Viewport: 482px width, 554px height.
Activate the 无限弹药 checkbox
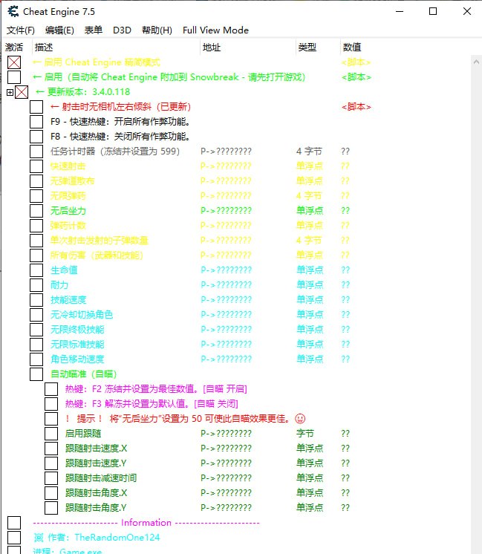click(36, 196)
